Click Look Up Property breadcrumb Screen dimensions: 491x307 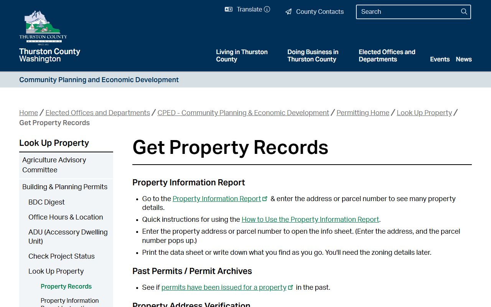click(x=424, y=113)
